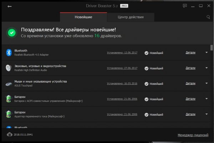The height and width of the screenshot is (143, 214).
Task: Click the green success checkmark icon
Action: pos(12,33)
